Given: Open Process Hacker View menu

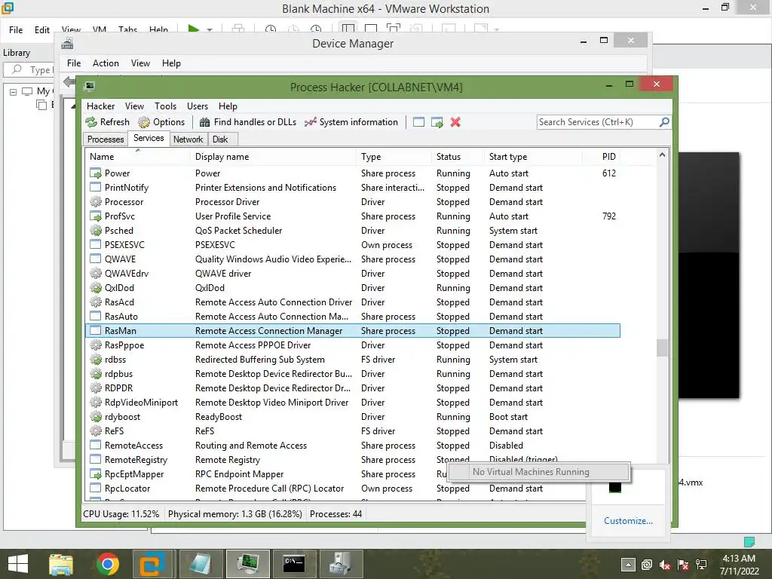Looking at the screenshot, I should point(134,106).
